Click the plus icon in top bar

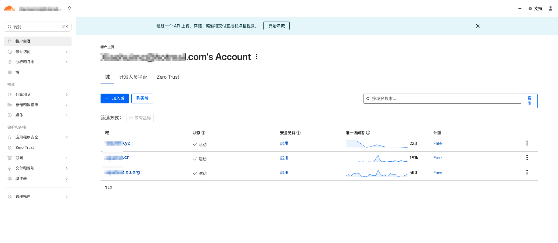pos(520,9)
